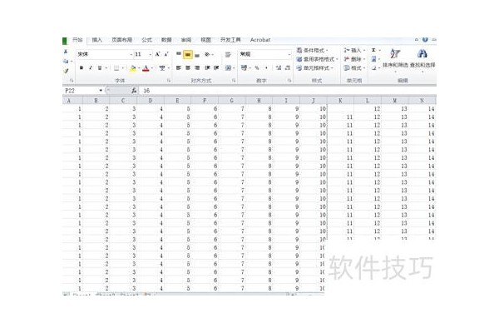Click the Wrap Text icon
This screenshot has width=499, height=333.
click(x=228, y=55)
